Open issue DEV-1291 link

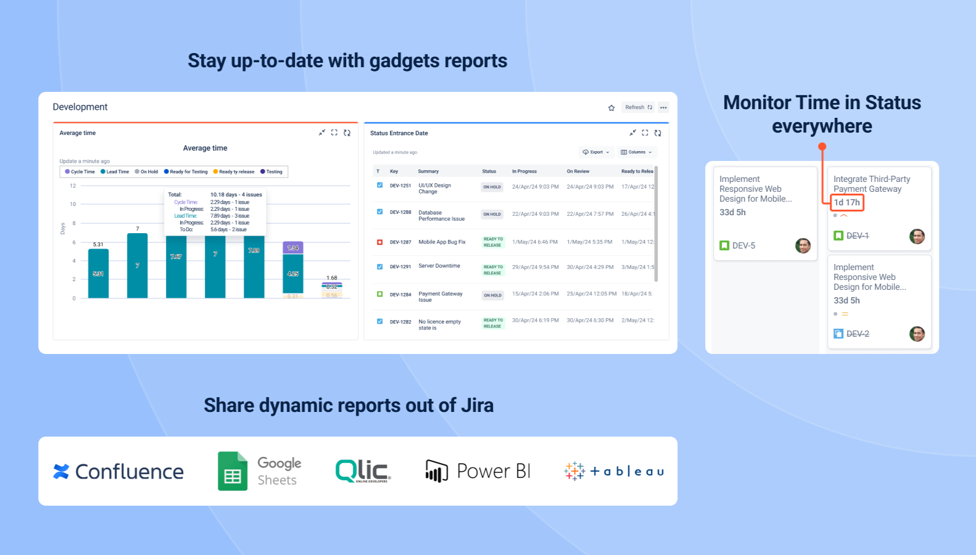pyautogui.click(x=400, y=267)
